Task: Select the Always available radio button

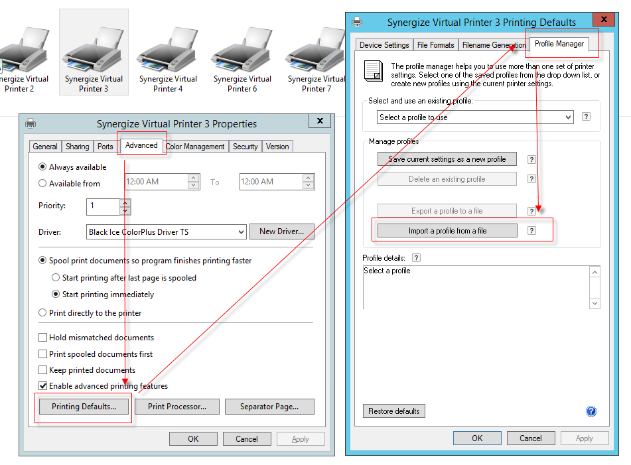Action: click(42, 166)
